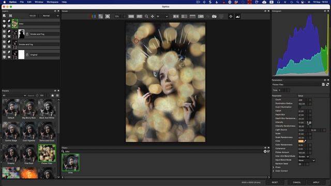Open the Window menu
331x186 pixels.
[39, 2]
